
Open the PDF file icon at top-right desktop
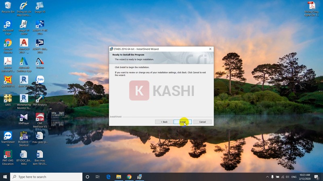tap(311, 6)
